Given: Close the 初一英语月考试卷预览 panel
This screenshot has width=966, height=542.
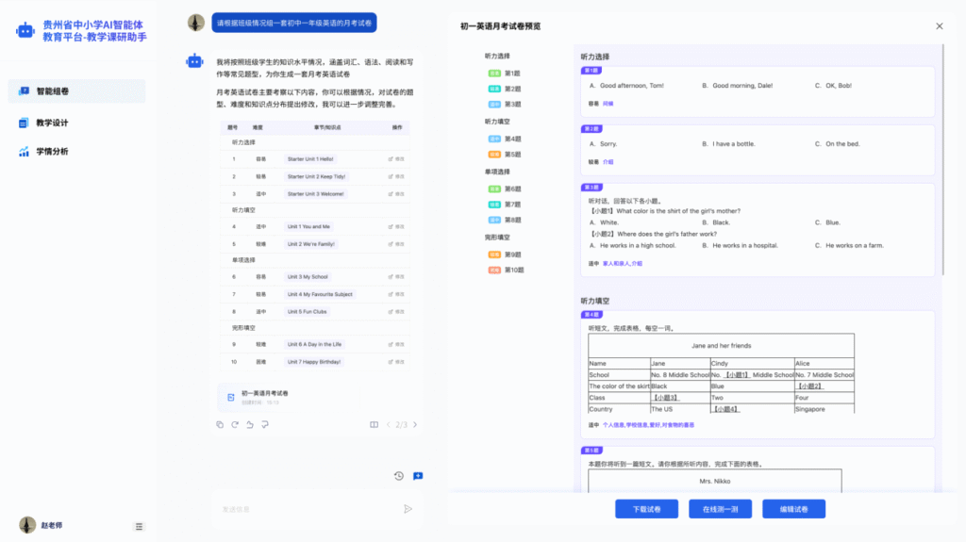Looking at the screenshot, I should [x=939, y=26].
